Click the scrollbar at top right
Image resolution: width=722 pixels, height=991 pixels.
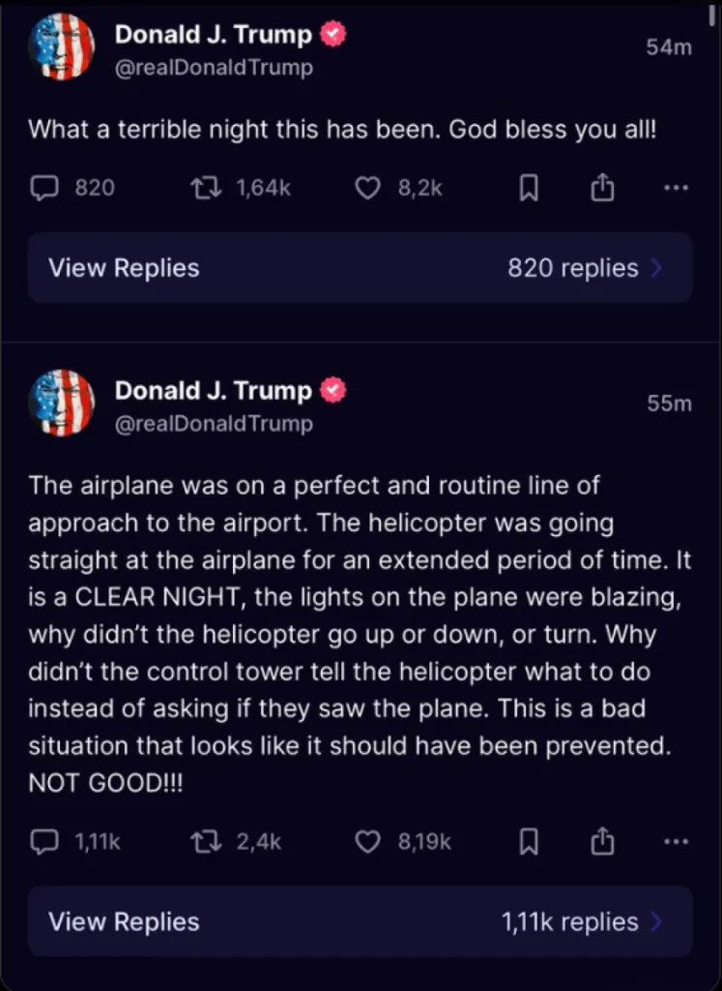click(712, 14)
